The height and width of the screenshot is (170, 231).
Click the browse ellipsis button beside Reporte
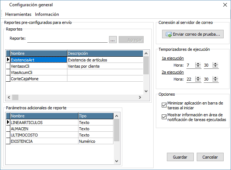[113, 39]
